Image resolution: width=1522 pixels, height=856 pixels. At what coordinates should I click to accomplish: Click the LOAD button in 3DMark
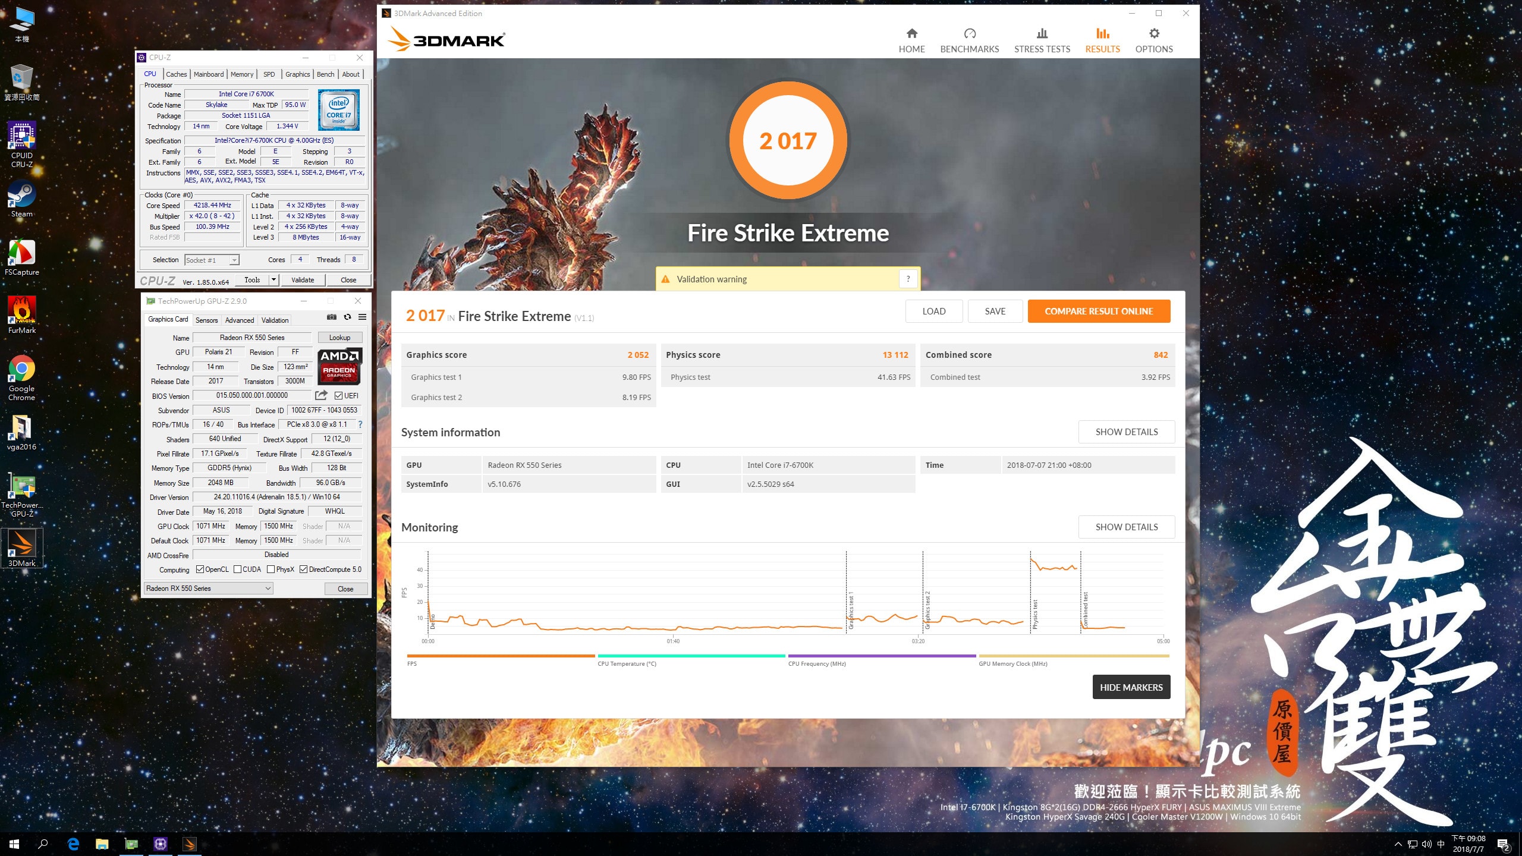click(933, 311)
